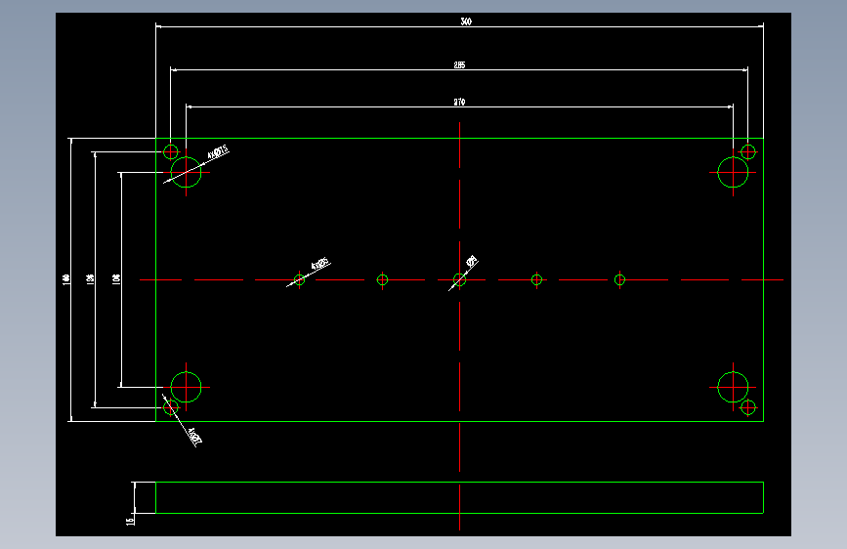Pick the 4xØ5 callout on the centerline

point(320,264)
